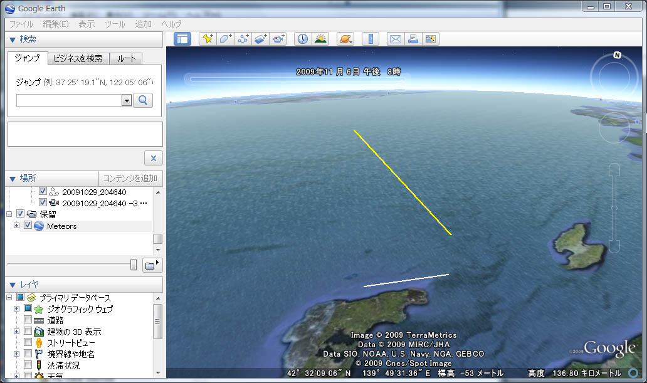View in Google Maps icon
The width and height of the screenshot is (647, 383).
430,39
